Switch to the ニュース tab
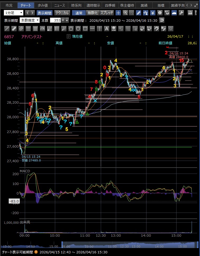The width and height of the screenshot is (200, 256). [x=59, y=5]
